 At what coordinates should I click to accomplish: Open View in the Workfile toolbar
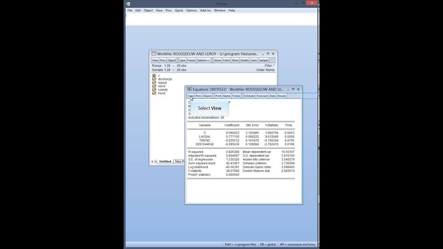(x=155, y=61)
